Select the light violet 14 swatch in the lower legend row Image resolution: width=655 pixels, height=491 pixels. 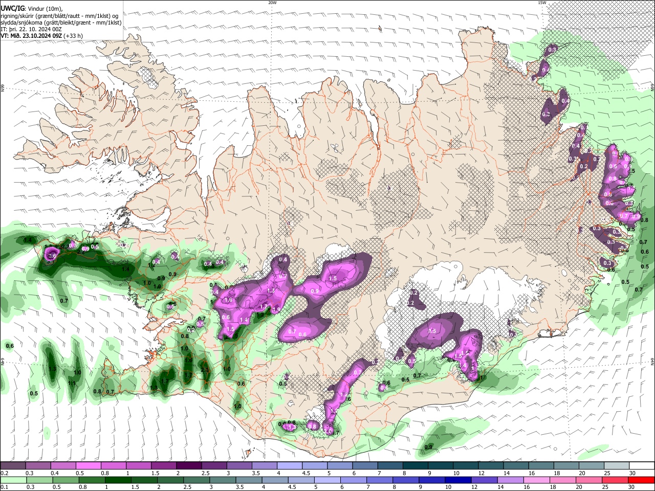(511, 480)
